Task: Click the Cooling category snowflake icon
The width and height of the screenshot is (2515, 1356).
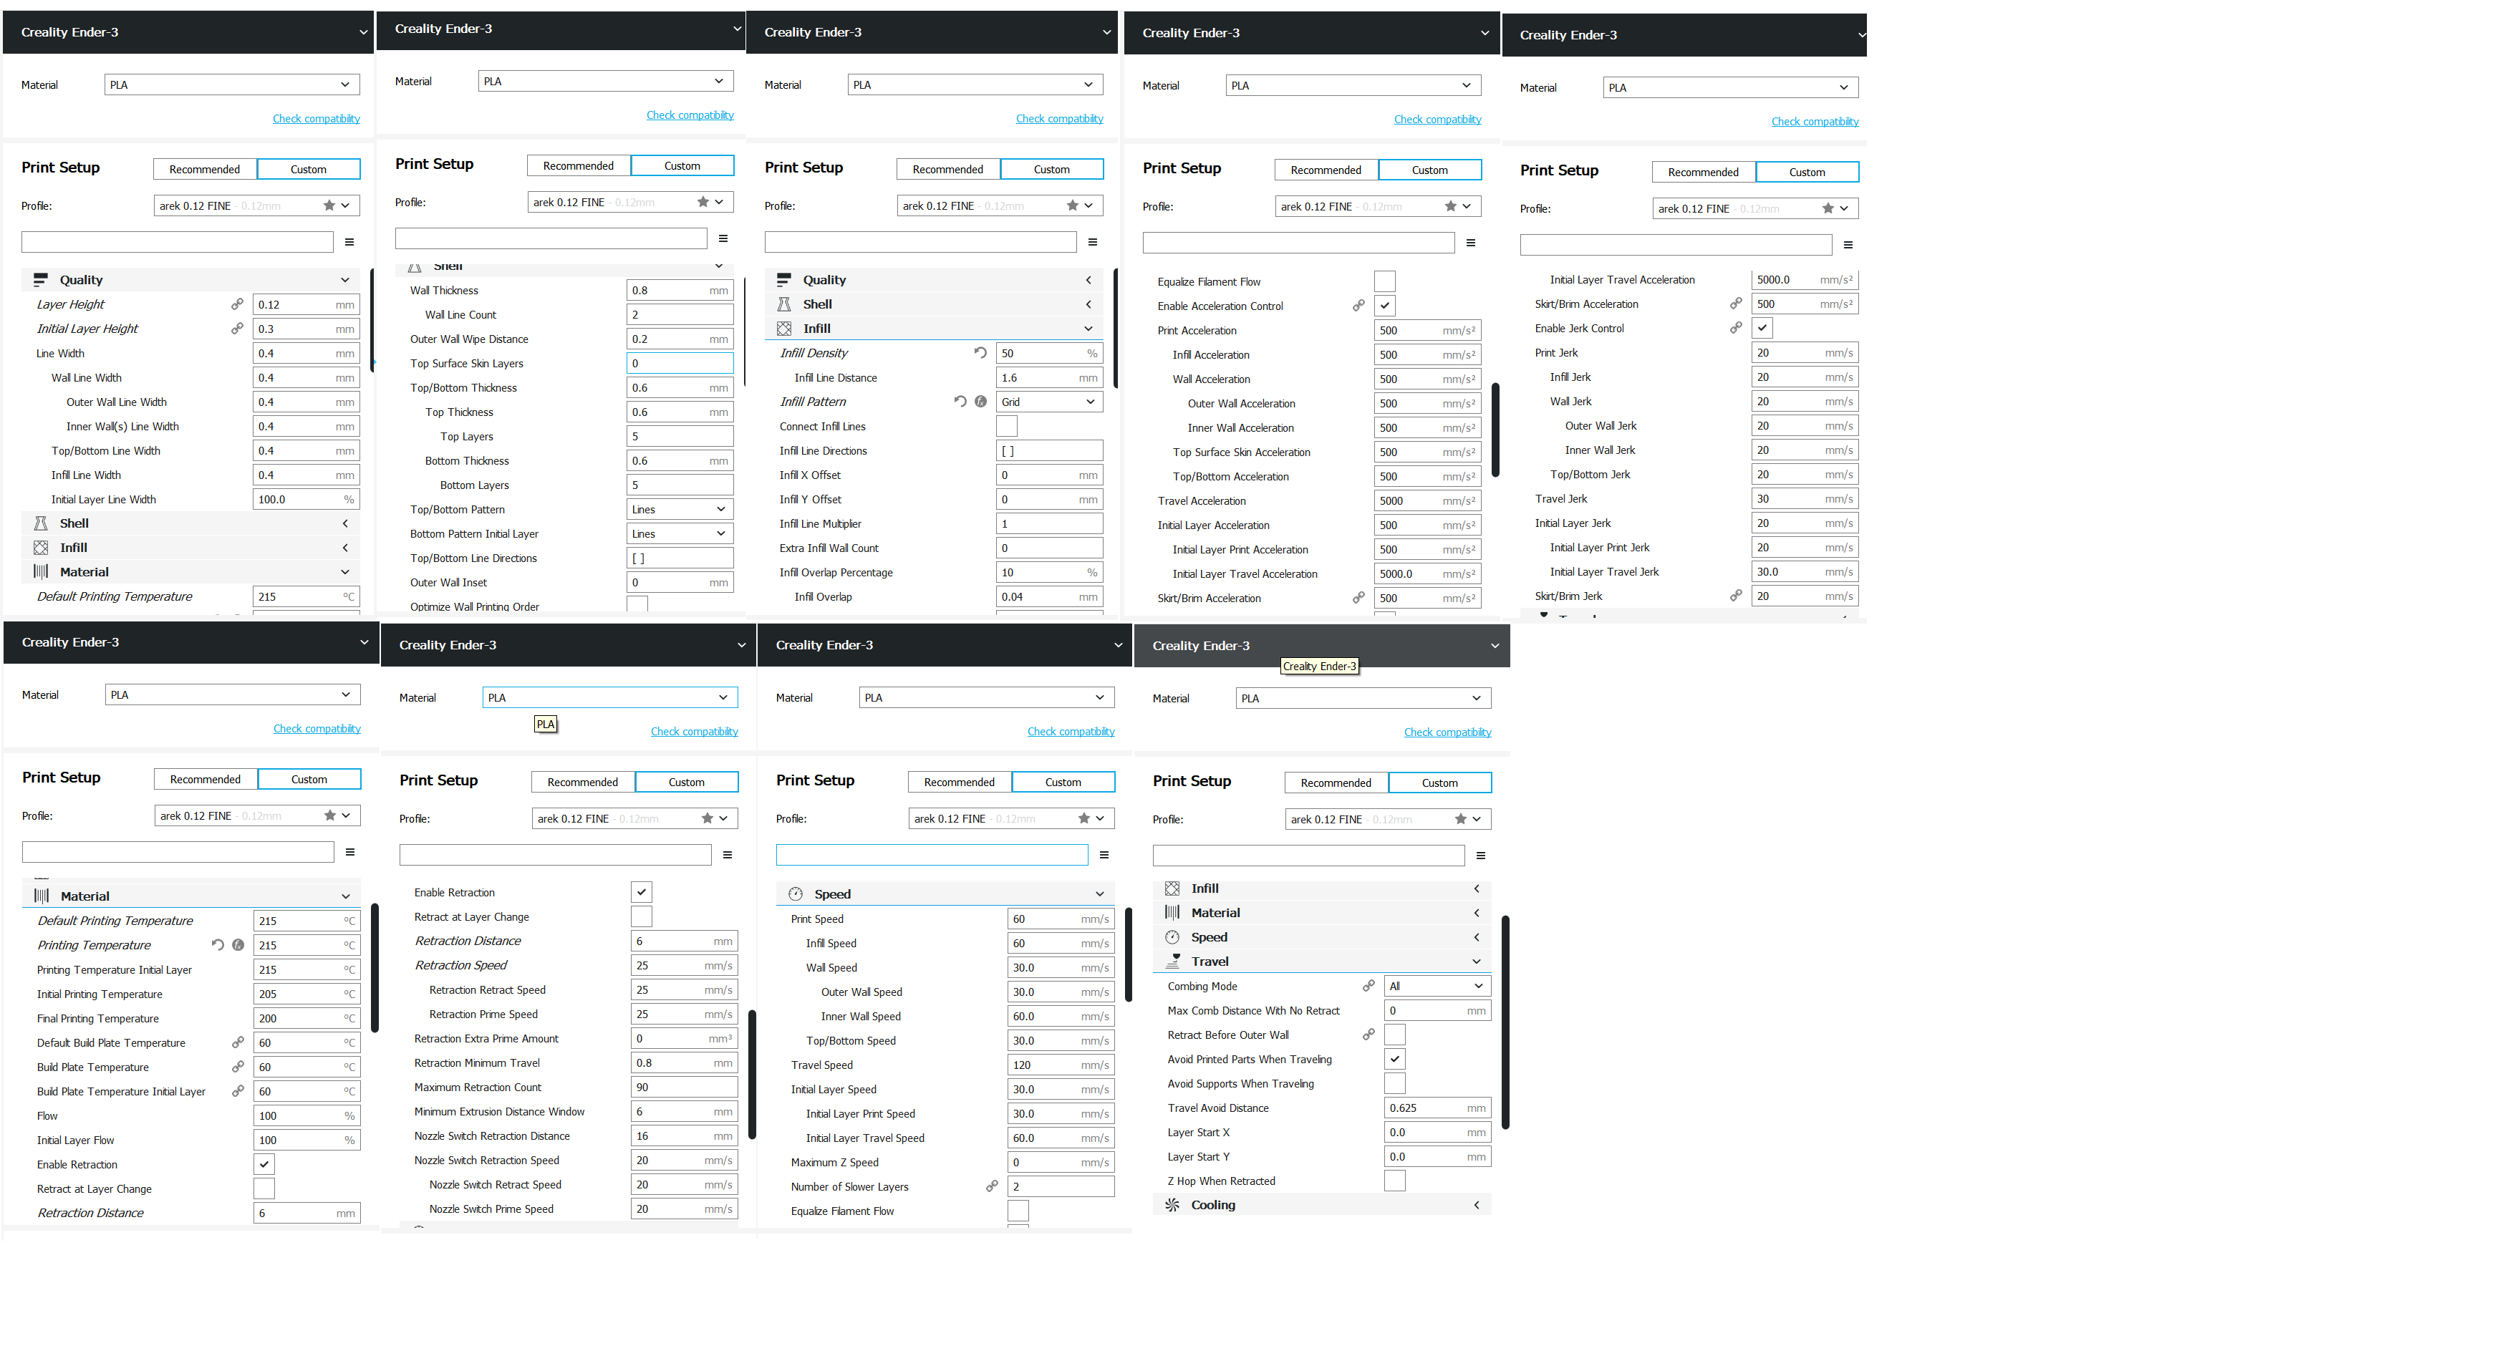Action: [x=1172, y=1205]
